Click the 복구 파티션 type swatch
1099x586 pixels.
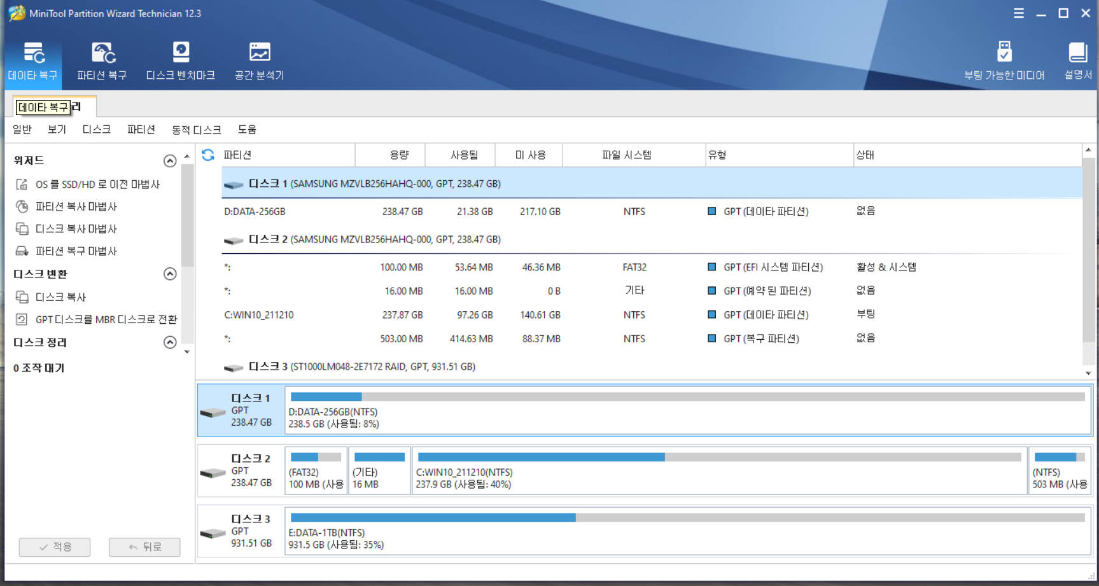[x=712, y=338]
